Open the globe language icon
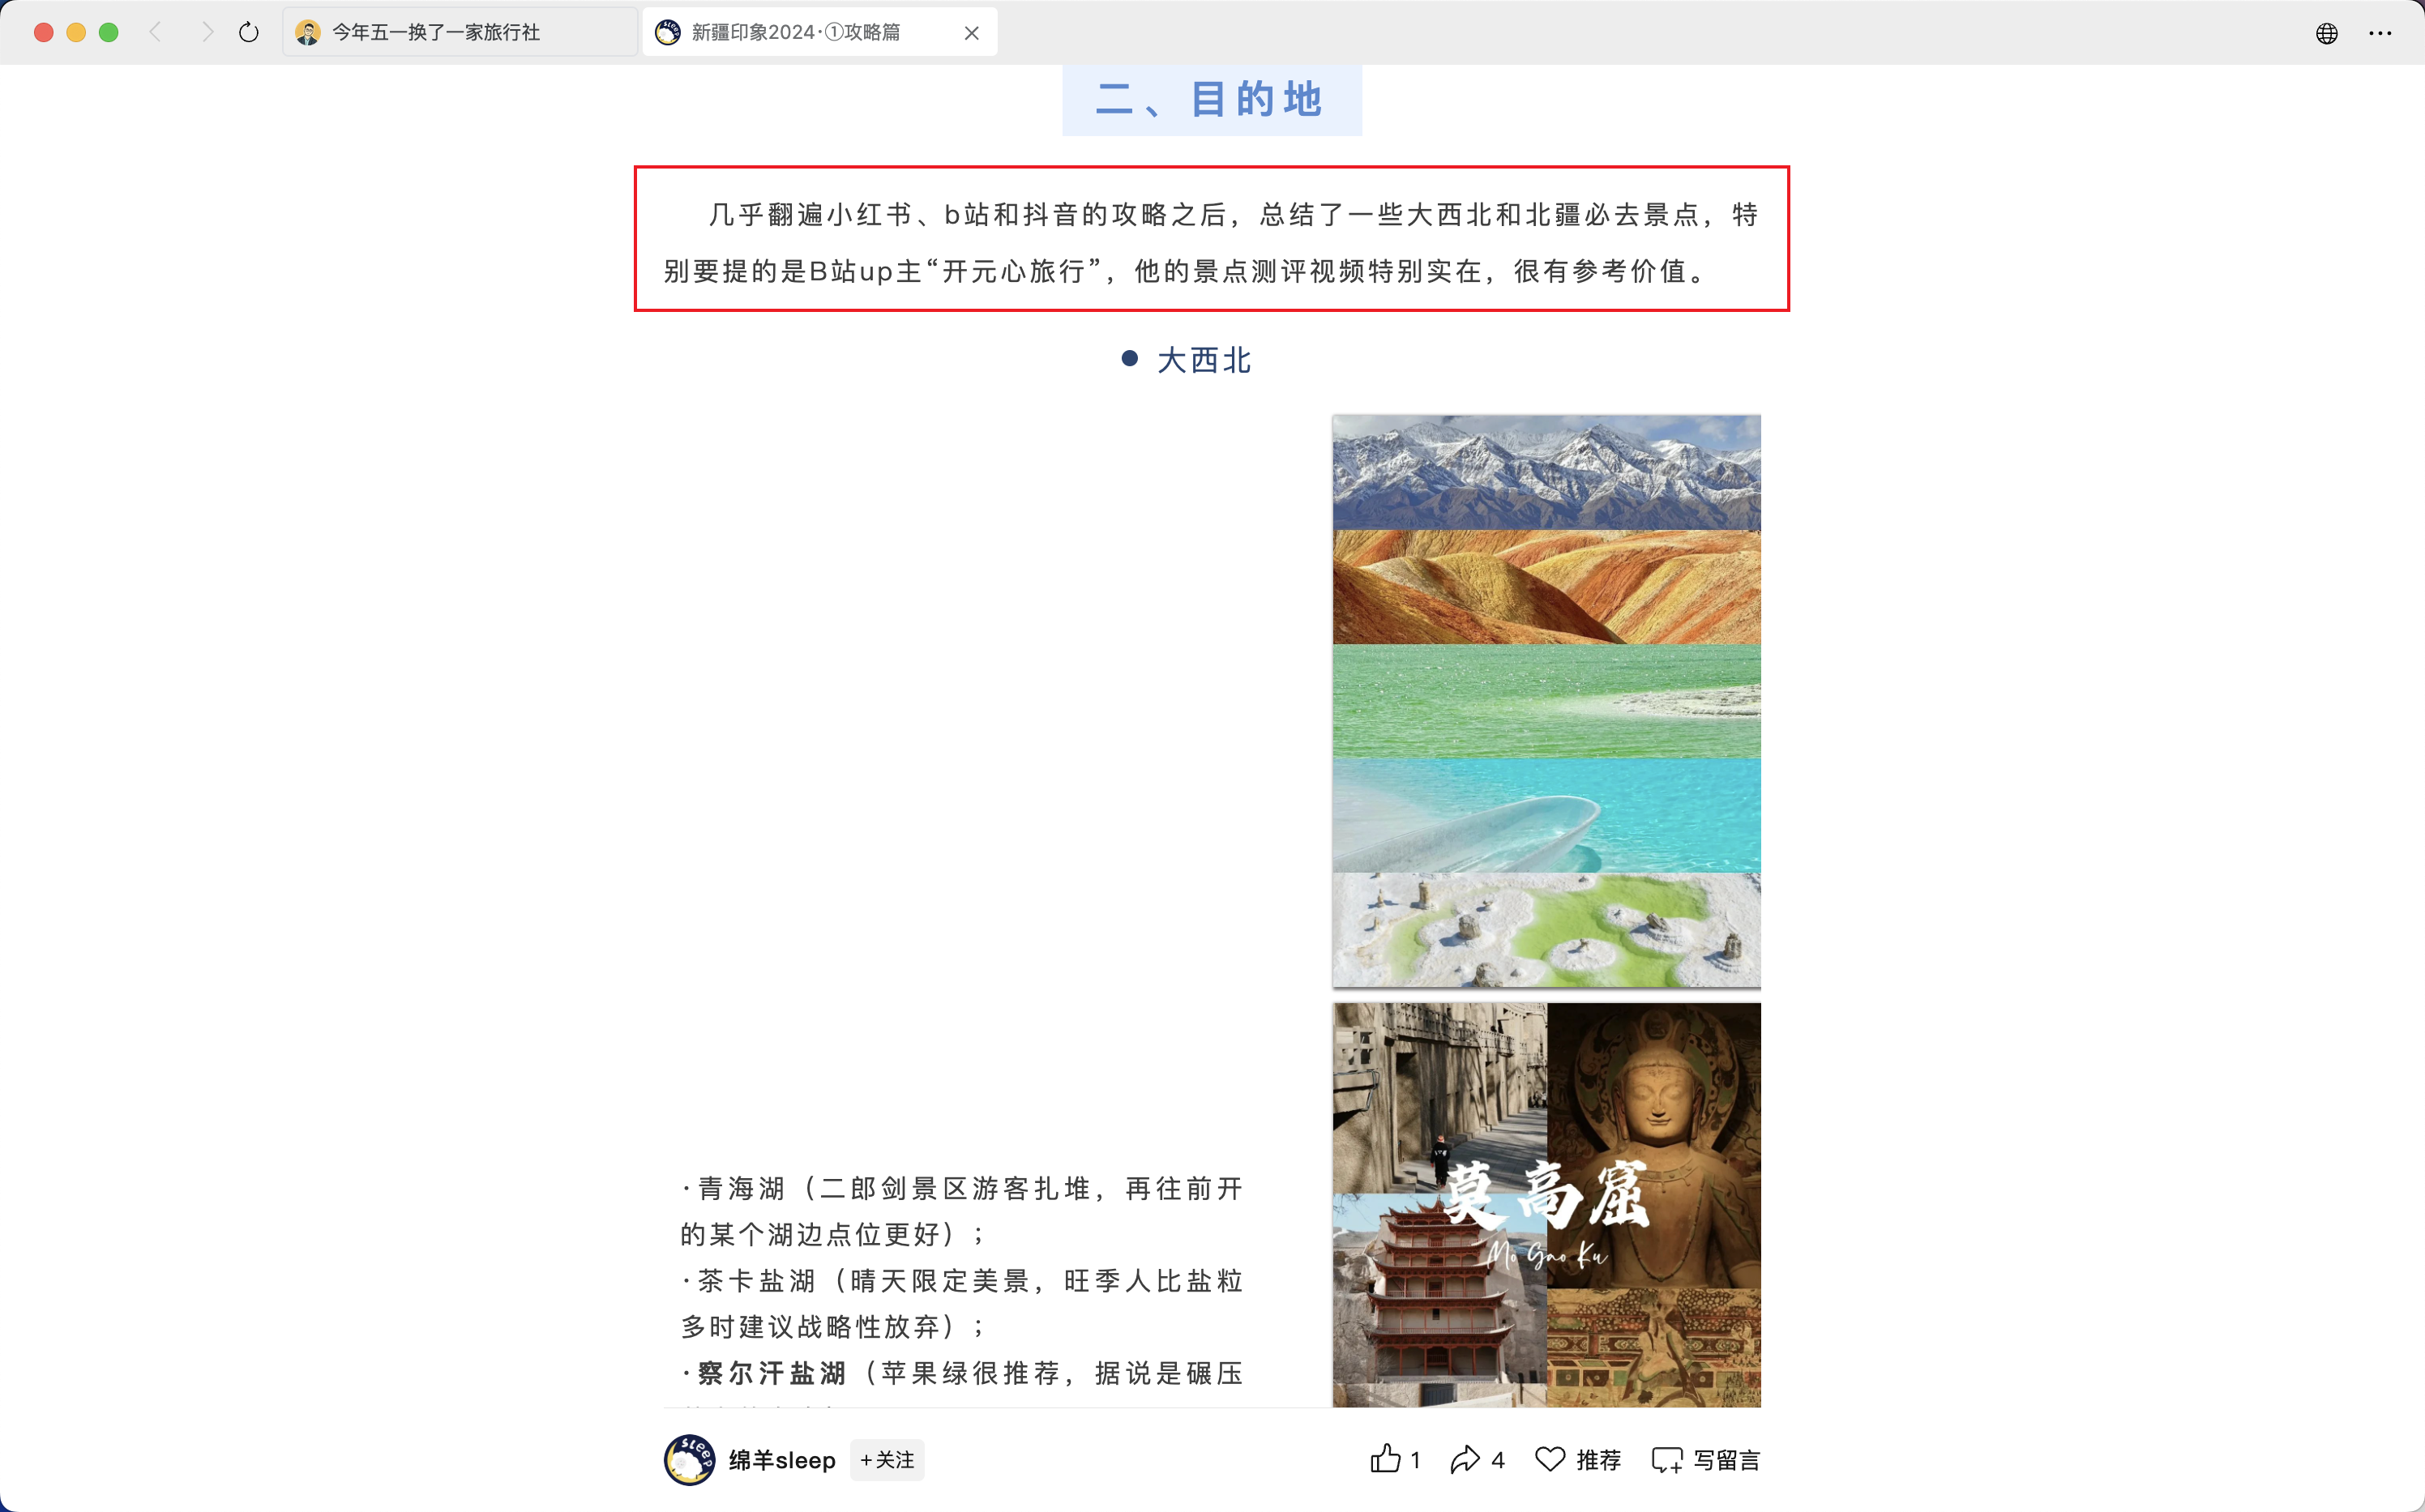The image size is (2425, 1512). [2326, 33]
